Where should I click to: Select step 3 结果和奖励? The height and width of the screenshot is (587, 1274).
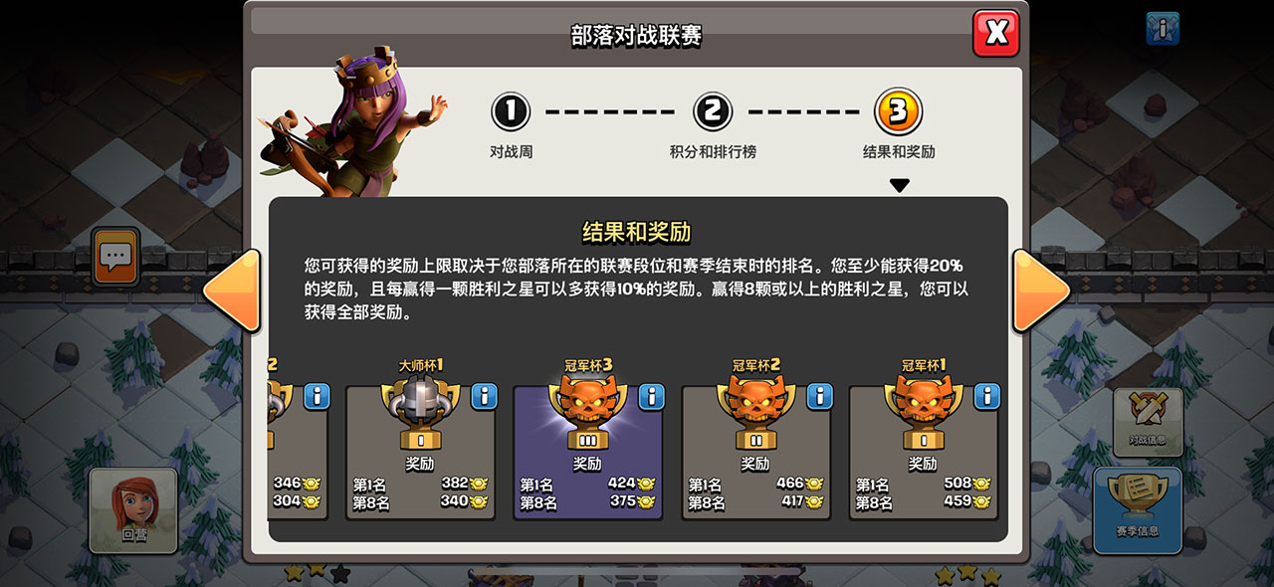(x=899, y=124)
